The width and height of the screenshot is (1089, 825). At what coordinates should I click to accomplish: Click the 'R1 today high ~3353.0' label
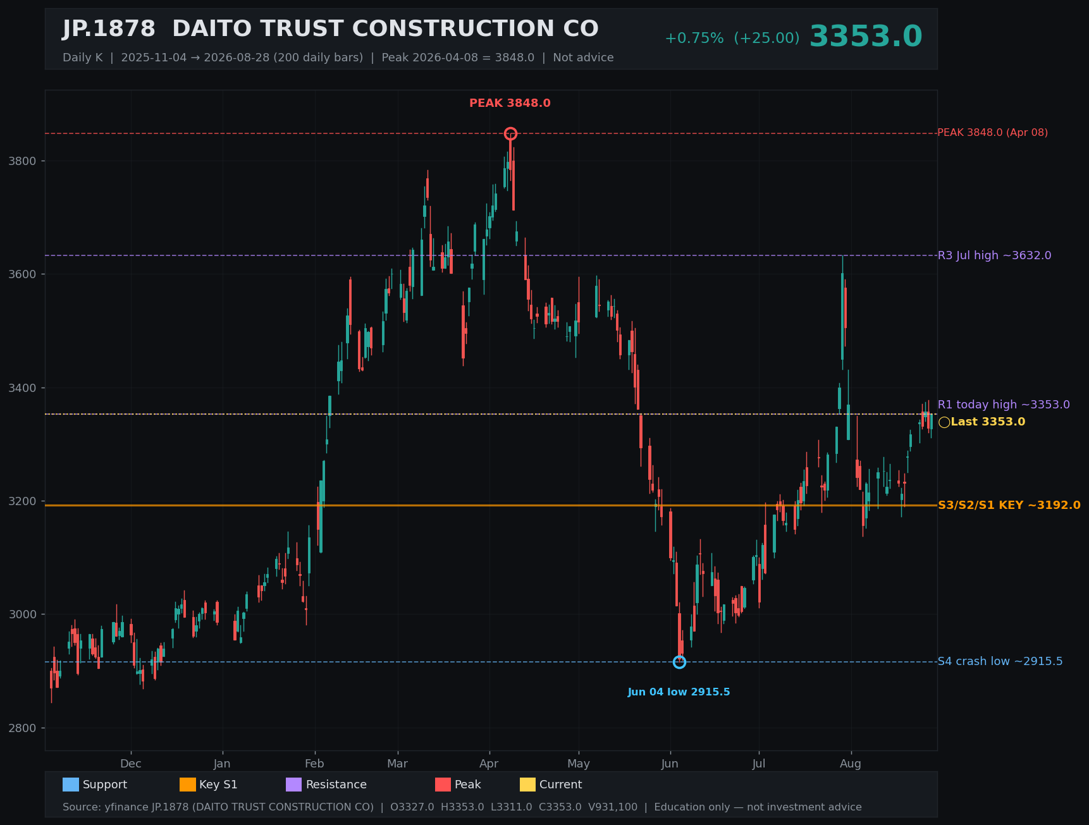[x=1004, y=405]
